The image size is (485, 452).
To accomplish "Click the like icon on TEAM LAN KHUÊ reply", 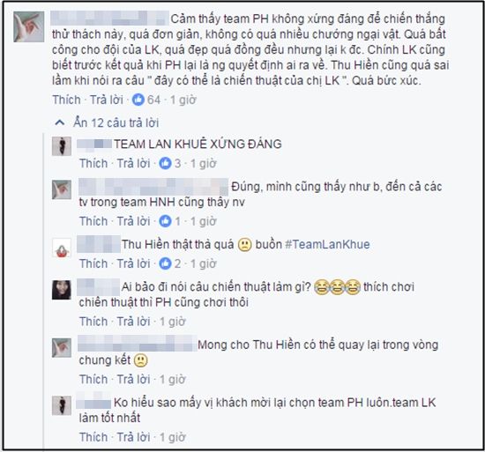I will tap(165, 163).
